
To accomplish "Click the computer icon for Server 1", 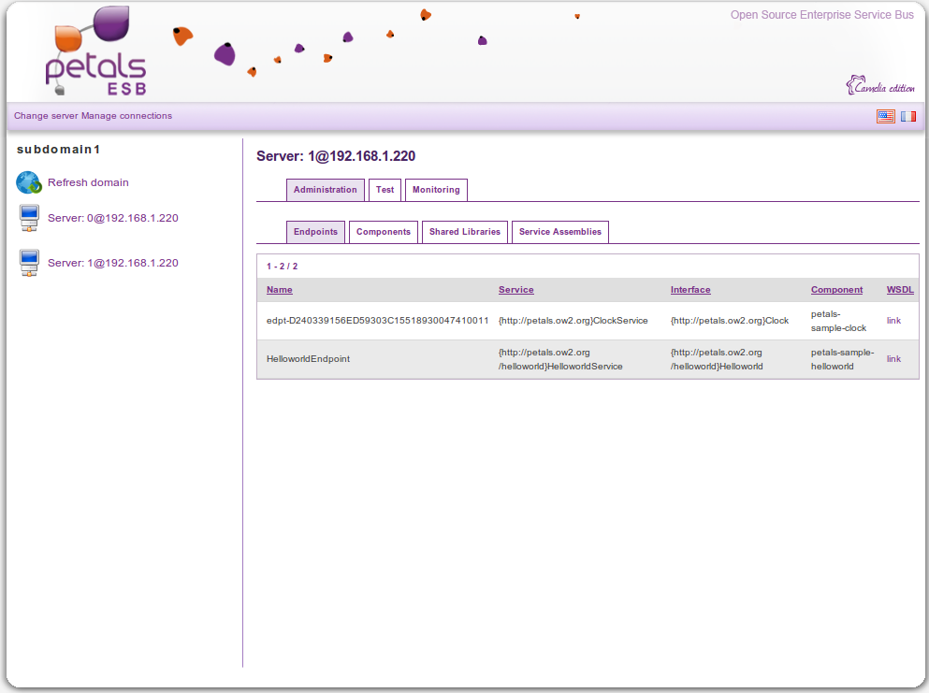I will (x=29, y=264).
